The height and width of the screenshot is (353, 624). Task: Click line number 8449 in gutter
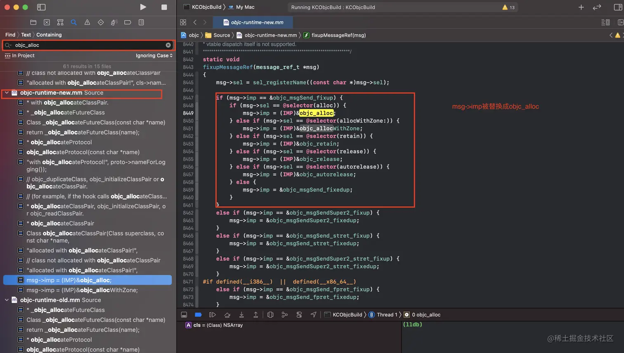188,113
